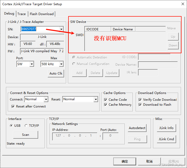Click the Update device button

[112, 73]
